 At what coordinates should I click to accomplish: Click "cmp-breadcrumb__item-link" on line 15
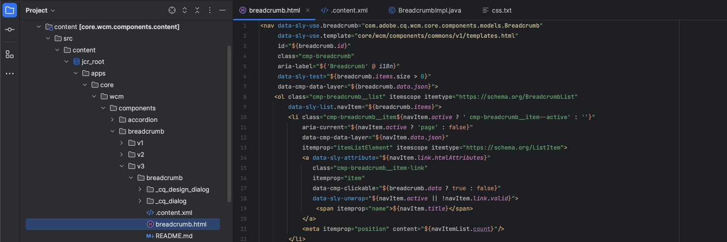coord(380,167)
